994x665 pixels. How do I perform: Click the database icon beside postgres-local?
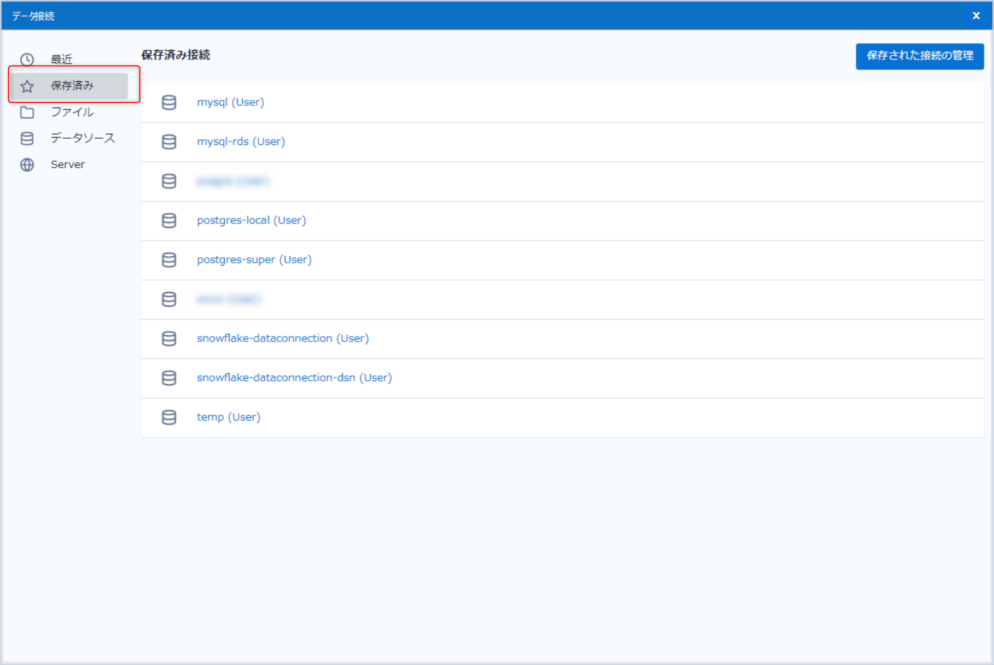(x=169, y=220)
